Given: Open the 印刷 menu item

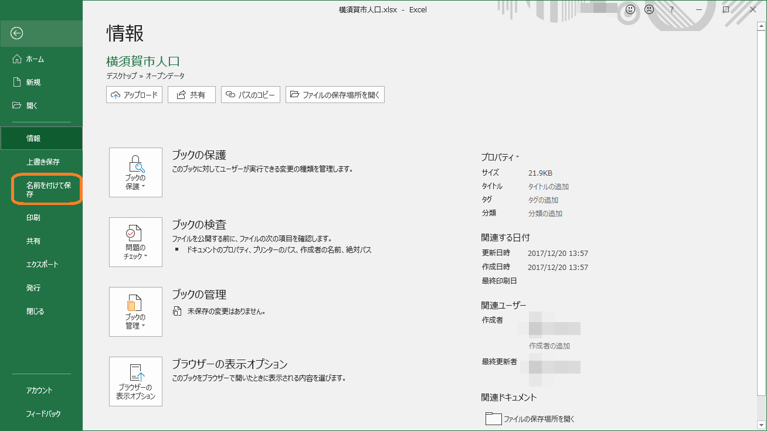Looking at the screenshot, I should pos(33,218).
